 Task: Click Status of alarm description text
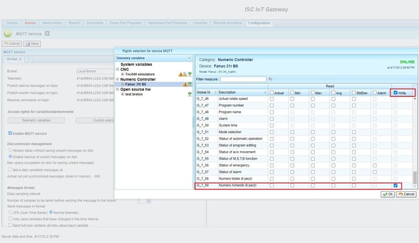(230, 172)
